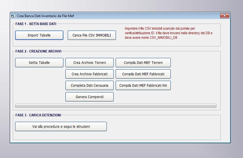Click the progress bar in Fase 2
The image size is (243, 158).
click(x=116, y=106)
